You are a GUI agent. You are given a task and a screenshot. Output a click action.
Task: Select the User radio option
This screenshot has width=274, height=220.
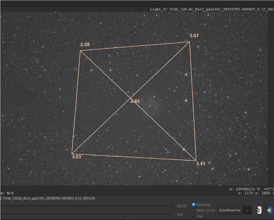coord(193,216)
